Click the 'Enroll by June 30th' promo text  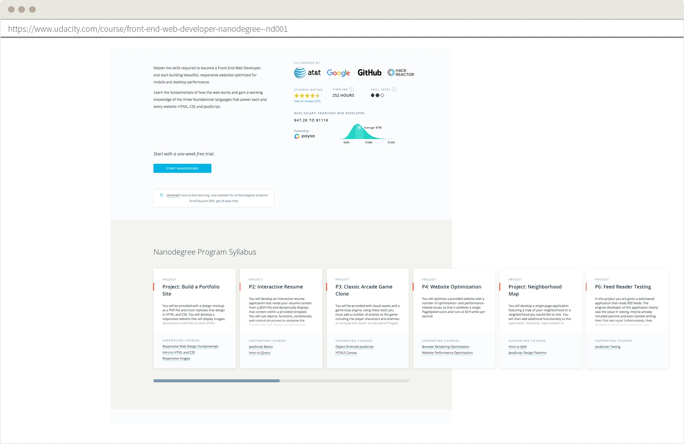214,201
